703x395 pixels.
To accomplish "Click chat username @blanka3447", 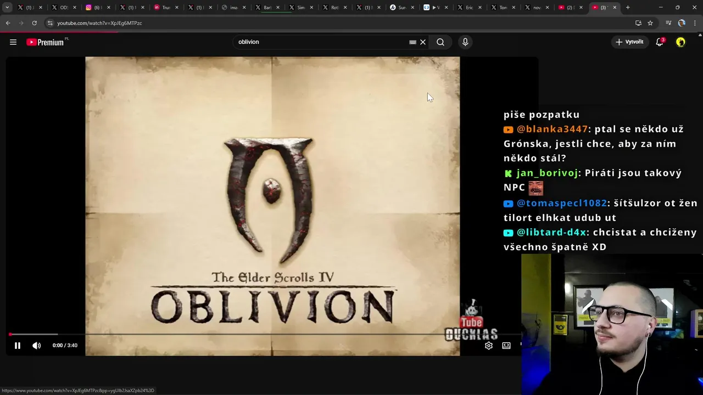I will point(552,129).
